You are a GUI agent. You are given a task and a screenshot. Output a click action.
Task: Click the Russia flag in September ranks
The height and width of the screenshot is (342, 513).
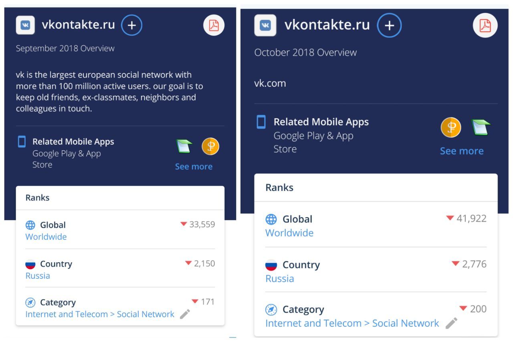(x=30, y=264)
